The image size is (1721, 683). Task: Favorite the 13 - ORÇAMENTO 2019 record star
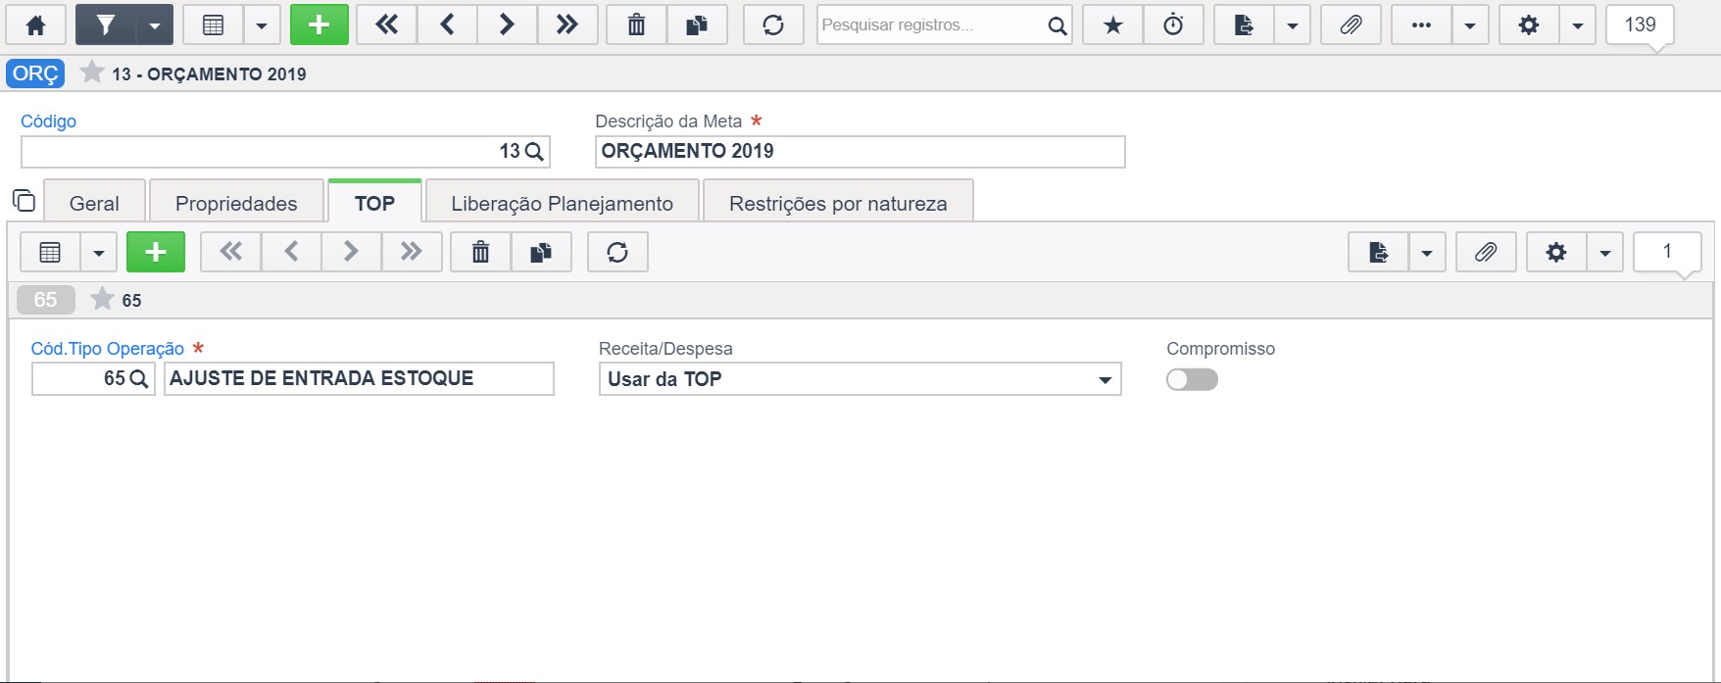point(92,73)
